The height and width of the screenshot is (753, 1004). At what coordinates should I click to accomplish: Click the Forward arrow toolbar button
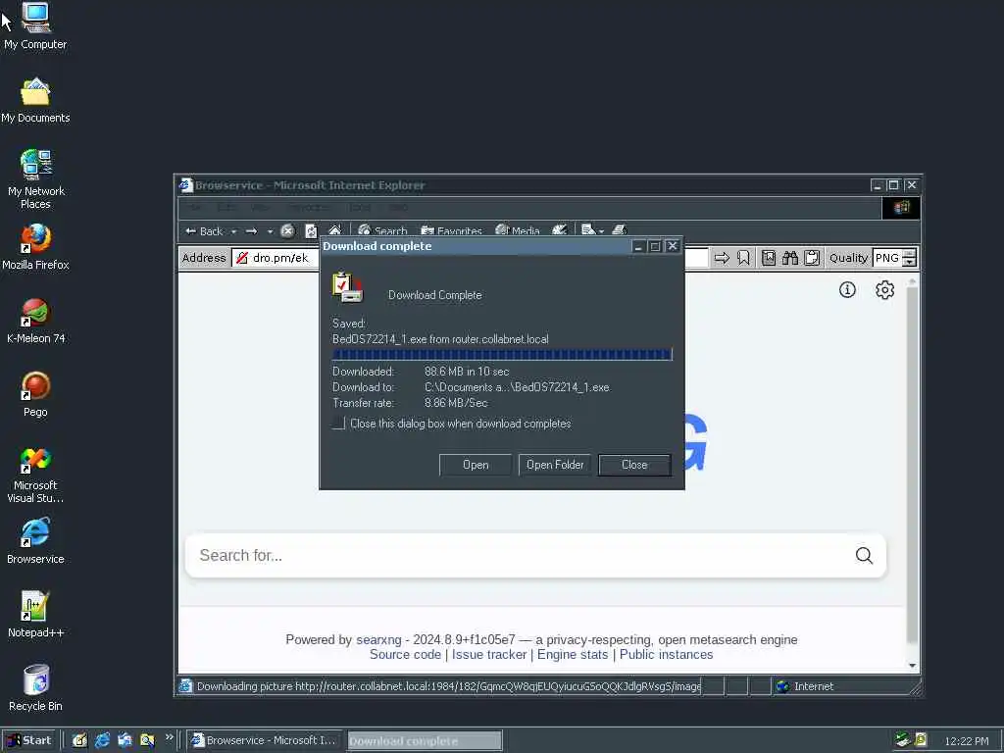(x=252, y=231)
